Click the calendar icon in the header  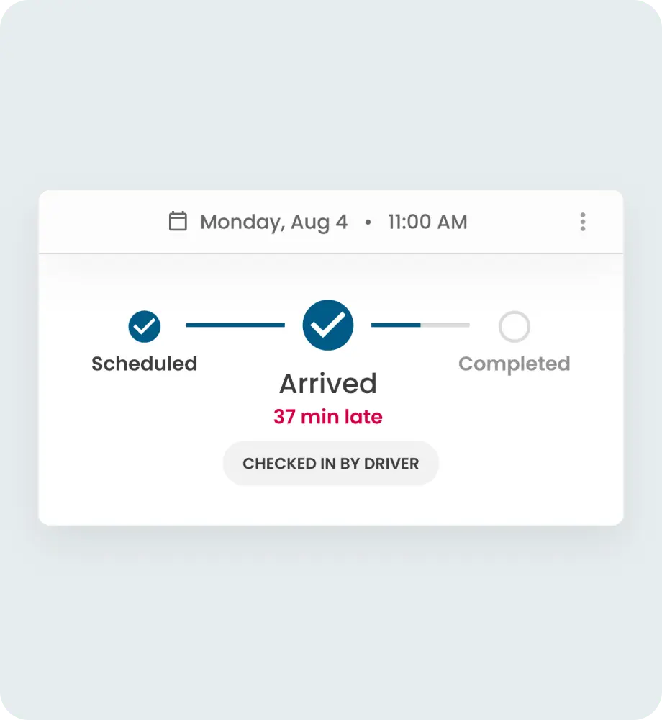tap(178, 222)
